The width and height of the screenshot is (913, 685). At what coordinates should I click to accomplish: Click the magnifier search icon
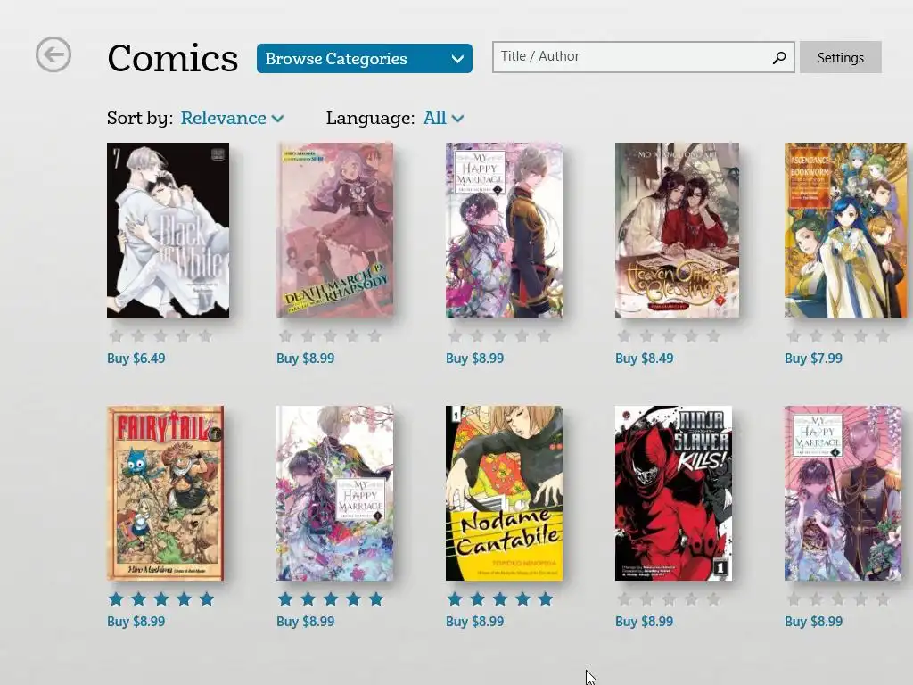[779, 57]
